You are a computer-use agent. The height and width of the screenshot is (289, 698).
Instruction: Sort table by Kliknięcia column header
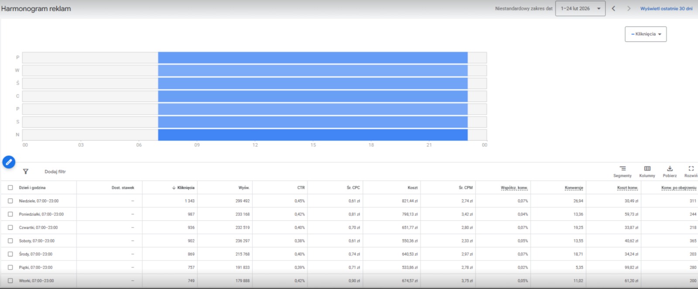(x=185, y=188)
